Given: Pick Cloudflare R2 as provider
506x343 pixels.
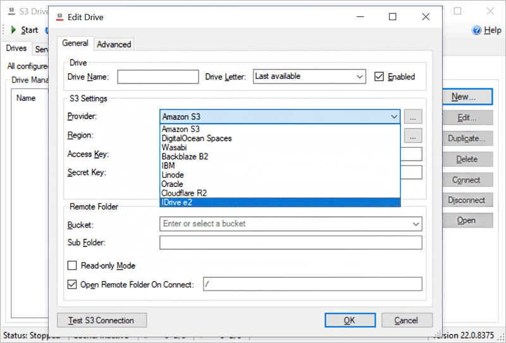Looking at the screenshot, I should (280, 193).
